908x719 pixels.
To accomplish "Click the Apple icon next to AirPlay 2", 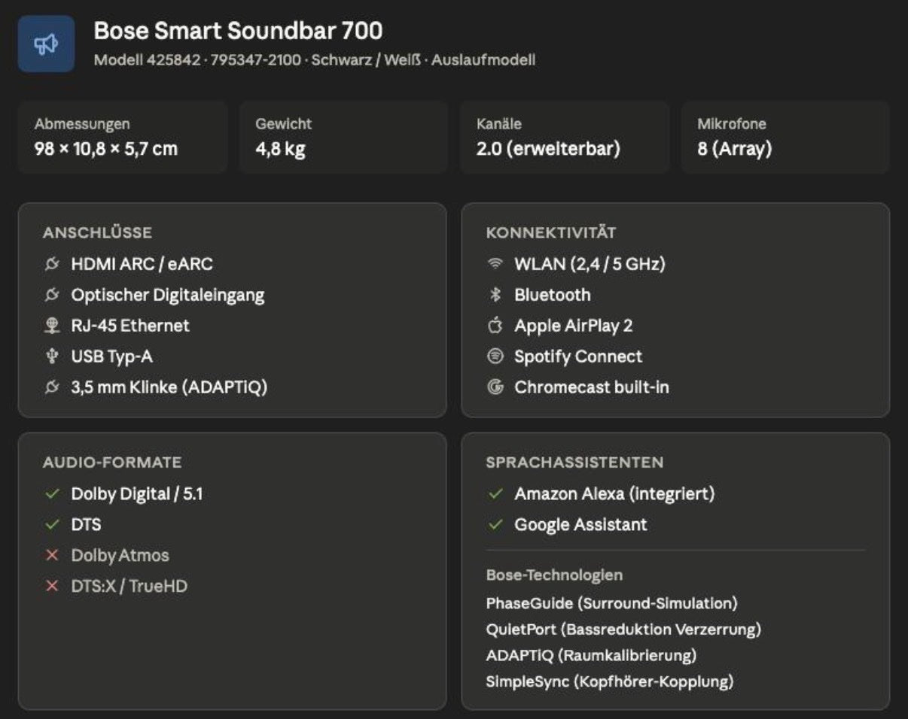I will pos(495,326).
